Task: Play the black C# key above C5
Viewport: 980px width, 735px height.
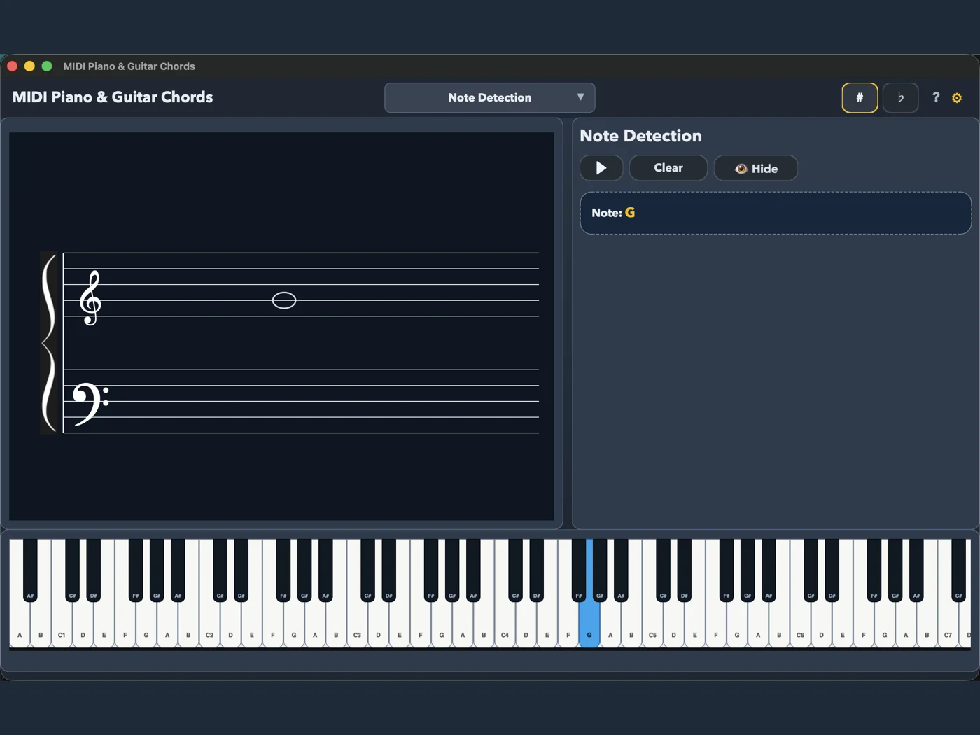Action: [x=663, y=570]
